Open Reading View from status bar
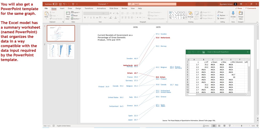 click(224, 126)
